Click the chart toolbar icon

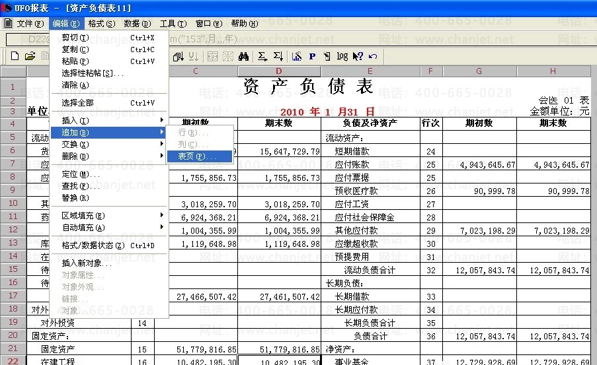[x=297, y=56]
